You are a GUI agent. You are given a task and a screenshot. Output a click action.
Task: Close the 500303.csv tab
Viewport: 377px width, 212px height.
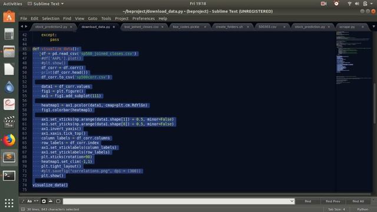284,27
